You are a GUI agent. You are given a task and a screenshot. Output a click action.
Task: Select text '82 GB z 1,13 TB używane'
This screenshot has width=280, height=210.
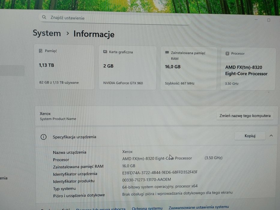click(59, 82)
